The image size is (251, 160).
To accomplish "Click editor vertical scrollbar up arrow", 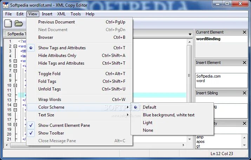I will (x=190, y=42).
